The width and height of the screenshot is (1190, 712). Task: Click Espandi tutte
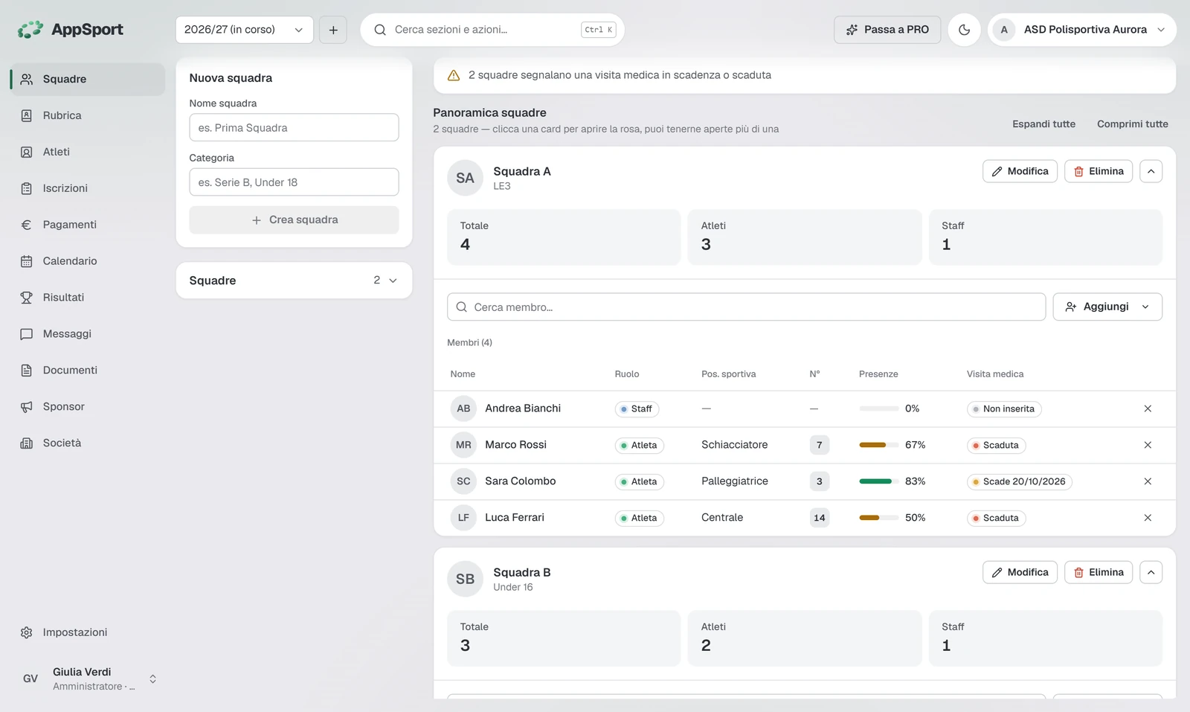(x=1043, y=124)
